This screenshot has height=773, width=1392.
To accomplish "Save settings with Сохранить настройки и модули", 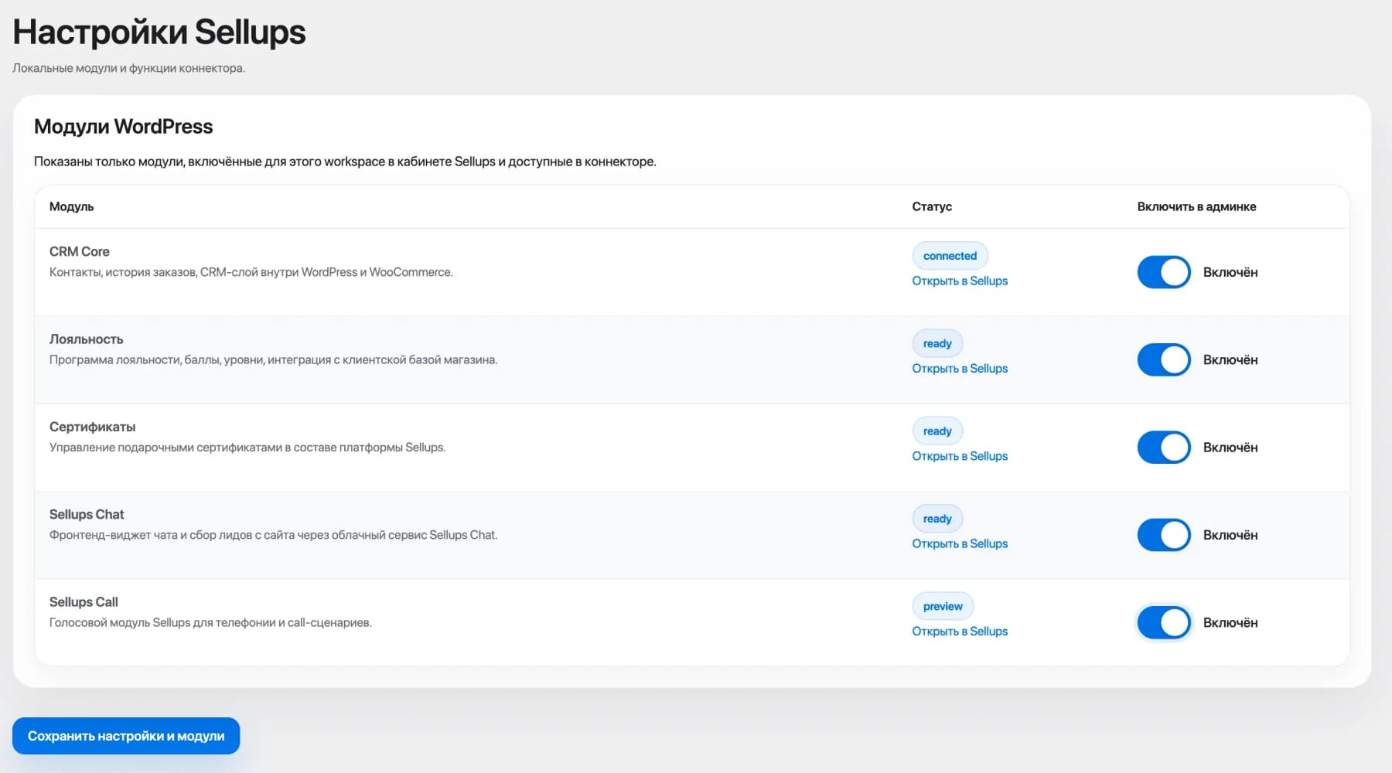I will (x=126, y=736).
